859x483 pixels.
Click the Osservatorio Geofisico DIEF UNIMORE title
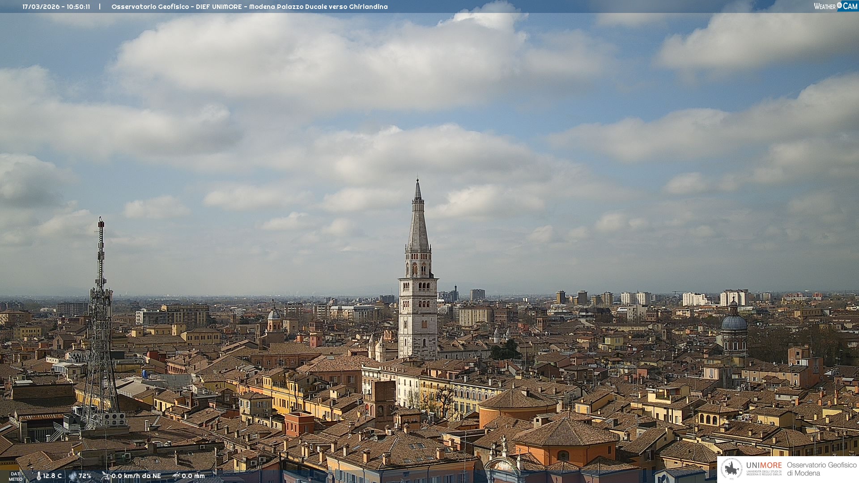(x=176, y=7)
